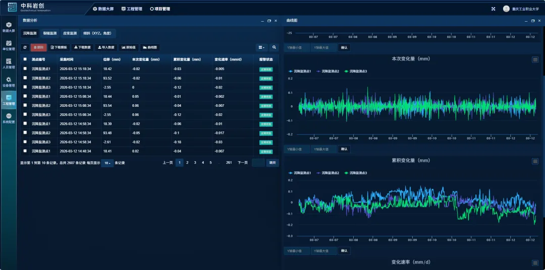Check the select-all checkbox in the table header

click(25, 59)
